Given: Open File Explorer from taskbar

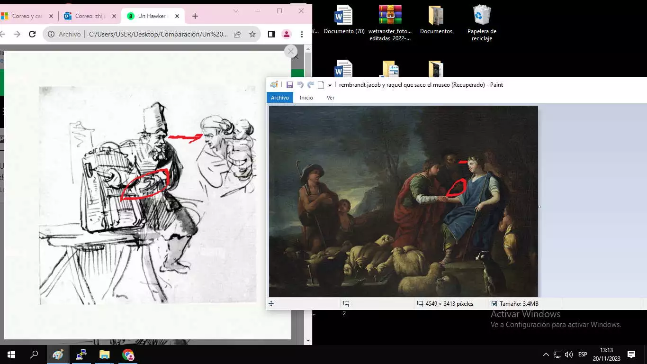Looking at the screenshot, I should [x=104, y=354].
